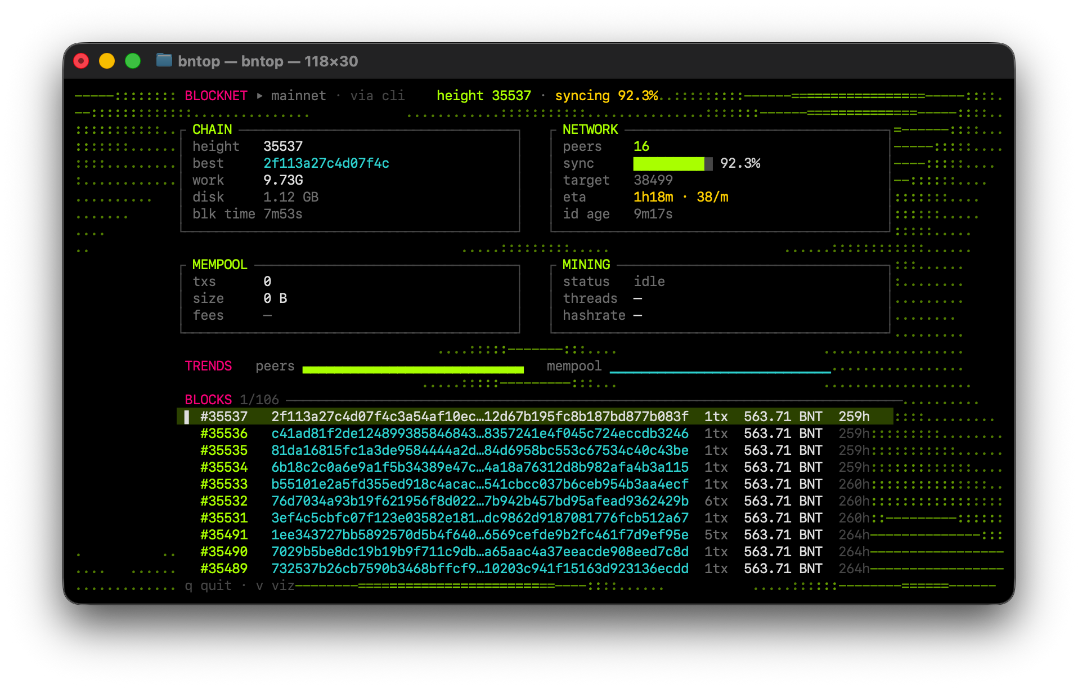Screen dimensions: 1078x688
Task: Click the target value 38499
Action: coord(653,180)
